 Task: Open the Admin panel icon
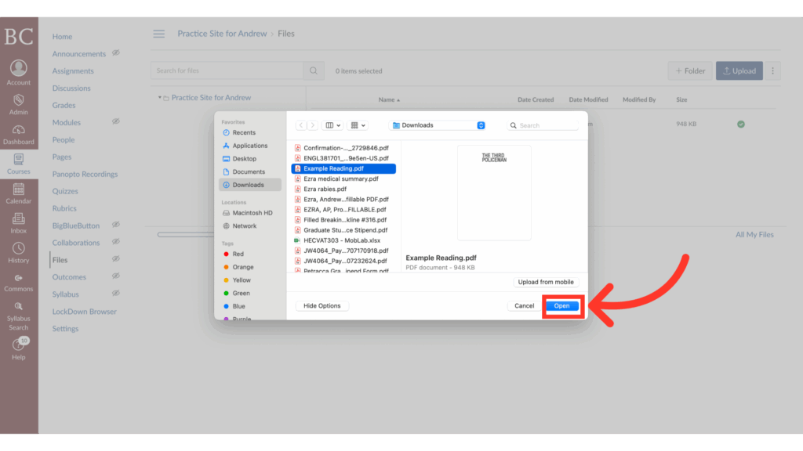click(x=18, y=100)
